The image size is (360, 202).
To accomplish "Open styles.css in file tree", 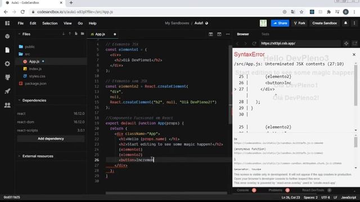I will 37,76.
